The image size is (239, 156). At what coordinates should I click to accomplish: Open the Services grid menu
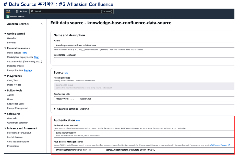(x=17, y=11)
